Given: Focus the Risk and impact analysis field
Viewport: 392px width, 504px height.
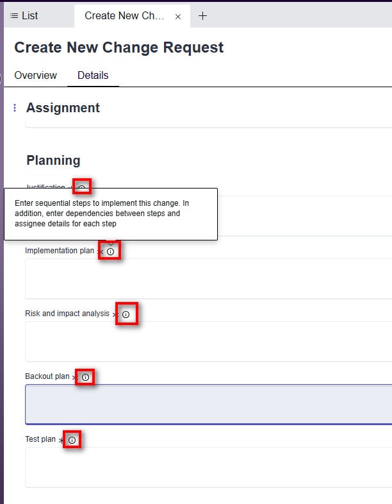Looking at the screenshot, I should coord(208,341).
